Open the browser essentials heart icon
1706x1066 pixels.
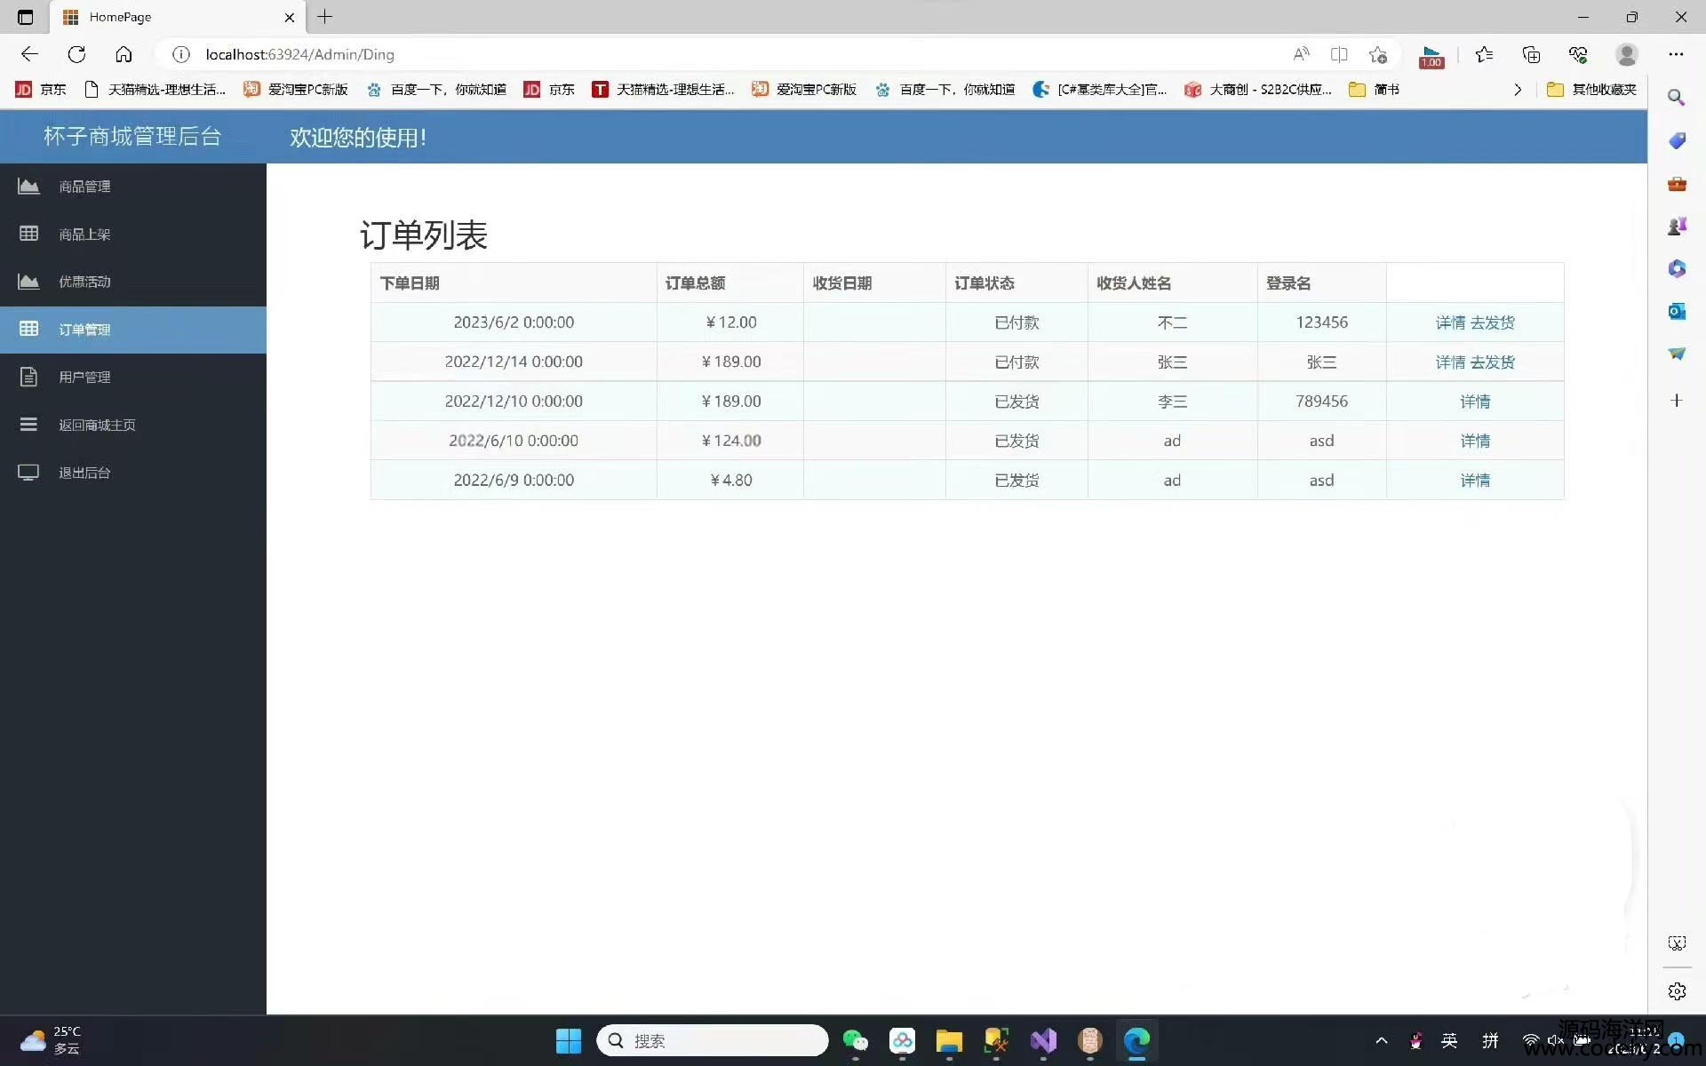pos(1578,54)
